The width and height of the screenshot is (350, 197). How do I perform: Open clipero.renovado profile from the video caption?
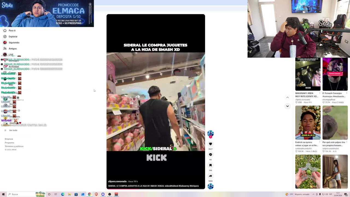[117, 181]
